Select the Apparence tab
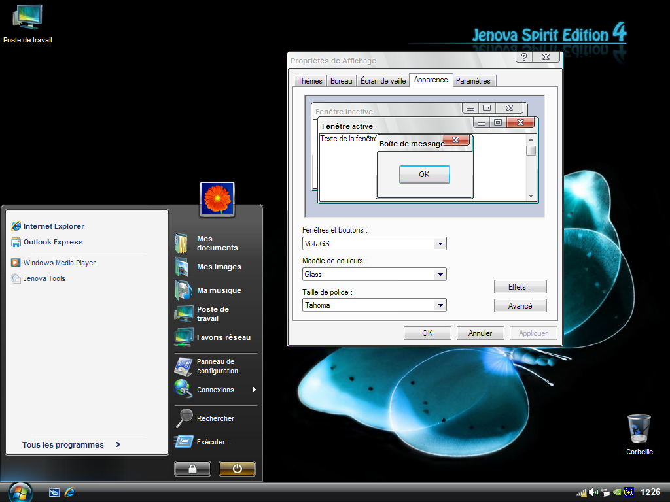 (431, 80)
